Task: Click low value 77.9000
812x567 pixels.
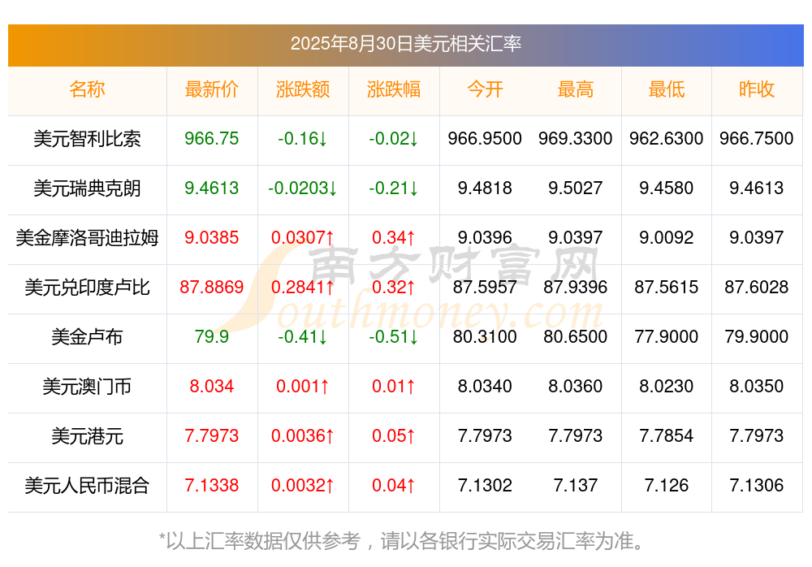Action: point(666,337)
